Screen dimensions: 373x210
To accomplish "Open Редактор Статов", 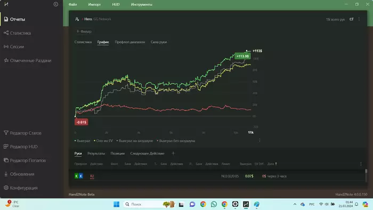I will (x=22, y=133).
